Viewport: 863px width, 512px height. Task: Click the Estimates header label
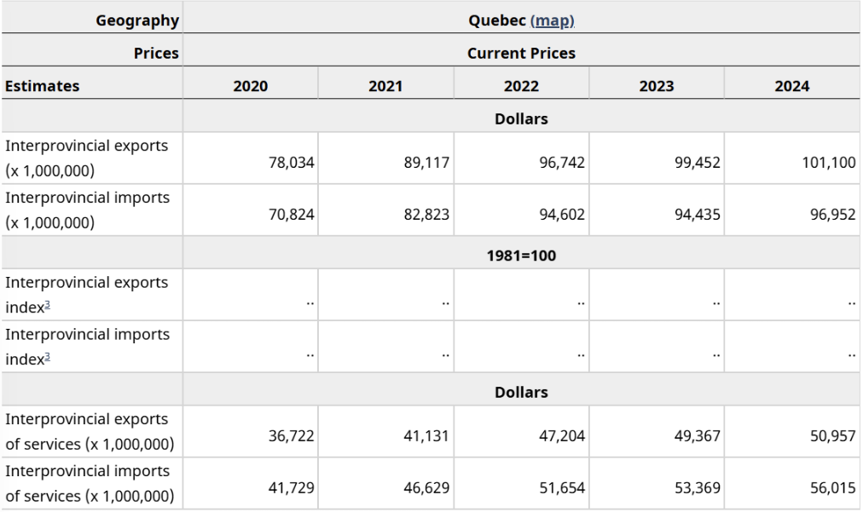[43, 86]
